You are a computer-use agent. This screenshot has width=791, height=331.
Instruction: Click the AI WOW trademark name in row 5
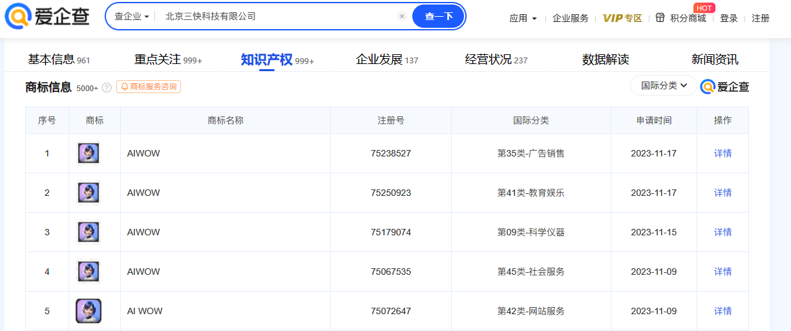[x=145, y=311]
